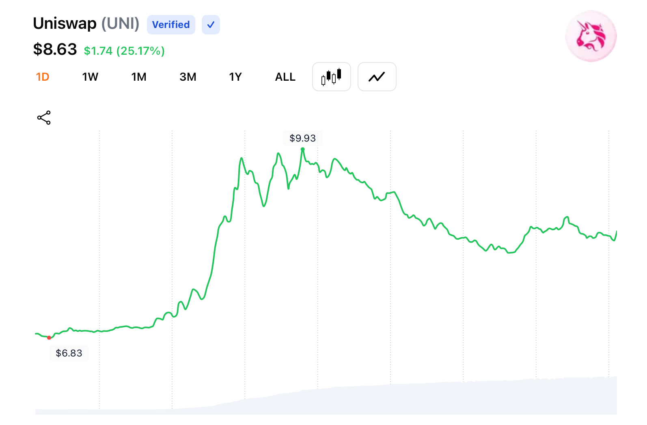Click the blue checkmark badge

[x=211, y=25]
